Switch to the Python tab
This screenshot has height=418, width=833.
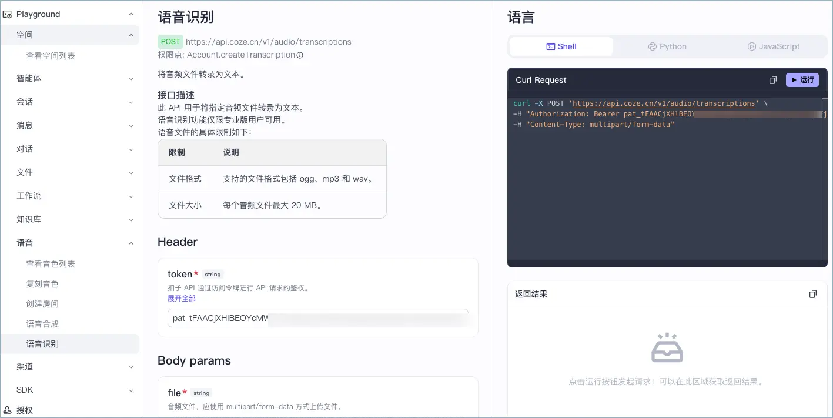667,46
